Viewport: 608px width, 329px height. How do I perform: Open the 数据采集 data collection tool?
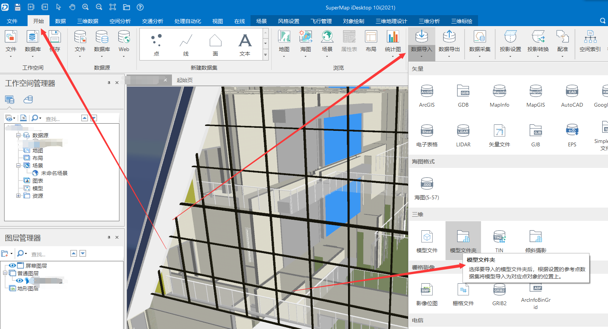[480, 44]
